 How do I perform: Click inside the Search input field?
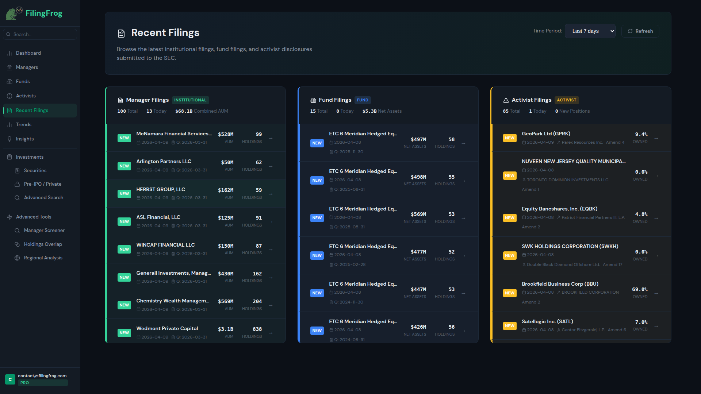coord(40,34)
